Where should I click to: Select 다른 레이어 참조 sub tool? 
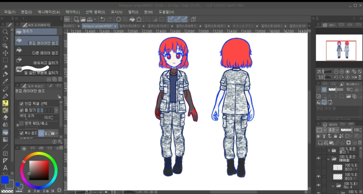click(x=37, y=52)
